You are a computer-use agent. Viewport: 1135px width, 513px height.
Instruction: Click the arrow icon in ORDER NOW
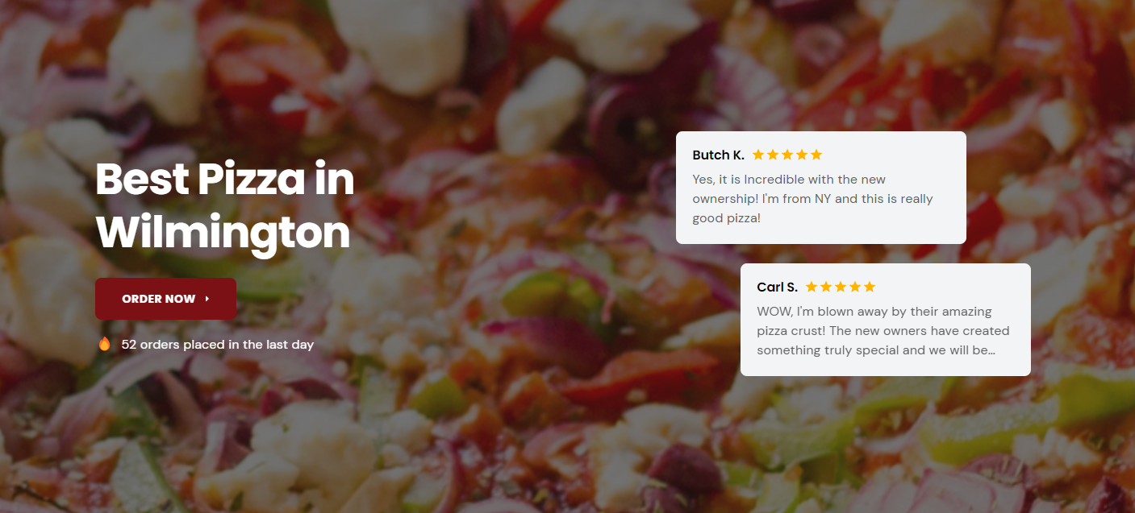207,299
